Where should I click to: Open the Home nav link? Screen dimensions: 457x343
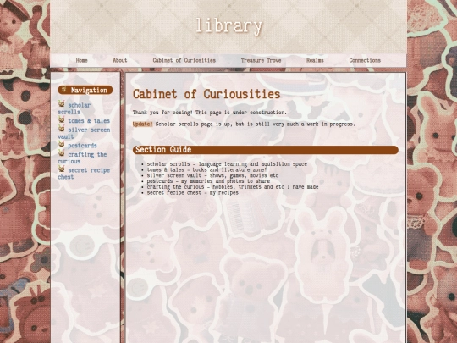tap(81, 60)
